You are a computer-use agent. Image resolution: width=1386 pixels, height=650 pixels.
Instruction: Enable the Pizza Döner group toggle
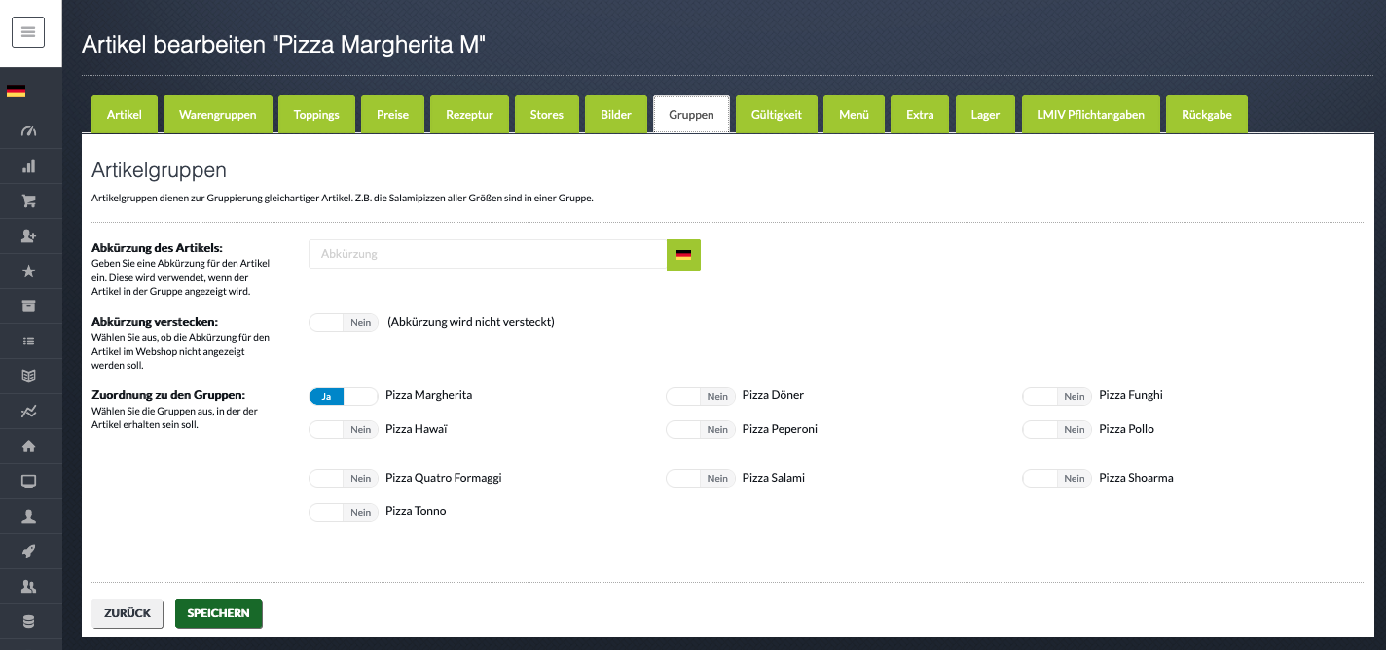(701, 396)
